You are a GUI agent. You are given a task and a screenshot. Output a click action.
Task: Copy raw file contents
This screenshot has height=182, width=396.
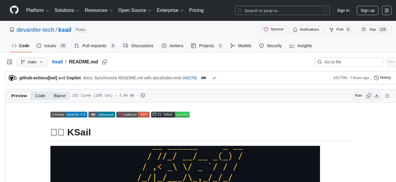coord(369,95)
